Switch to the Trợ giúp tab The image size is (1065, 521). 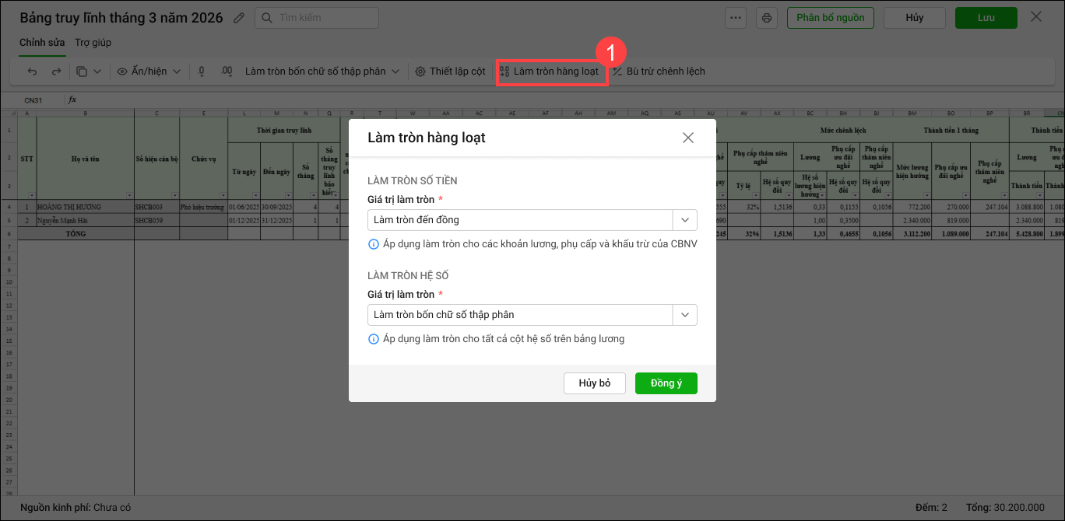tap(93, 43)
